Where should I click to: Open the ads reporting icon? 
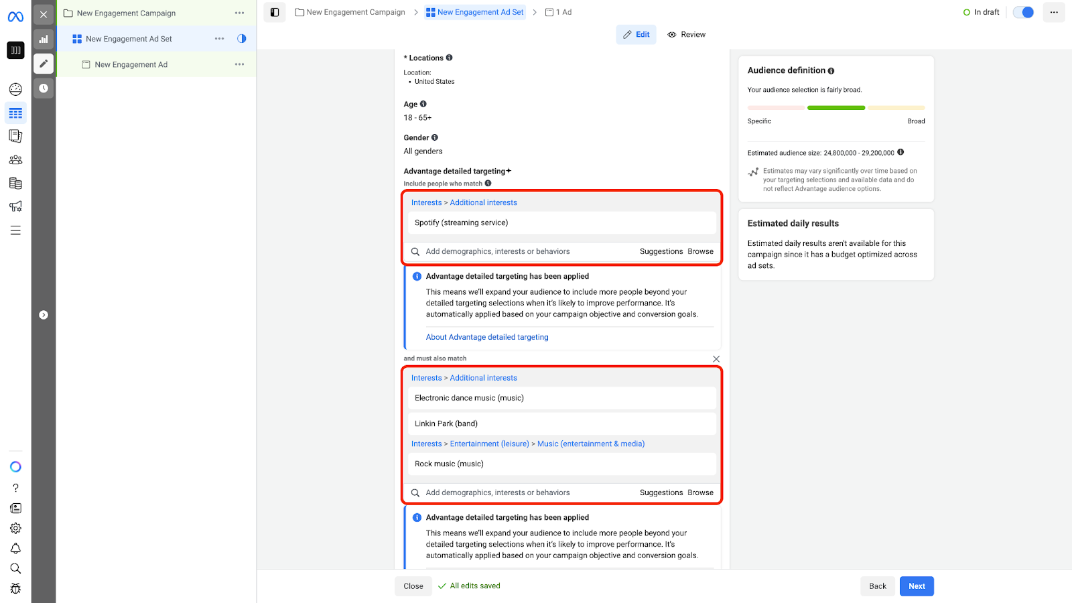pos(15,136)
